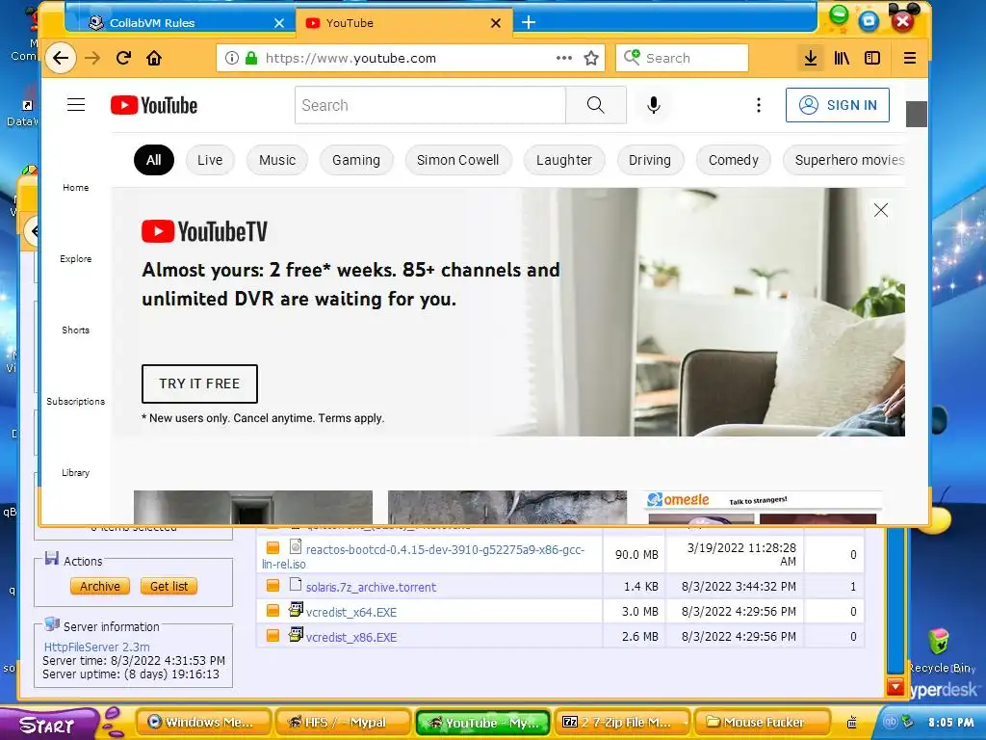Click the YouTube logo

click(154, 105)
